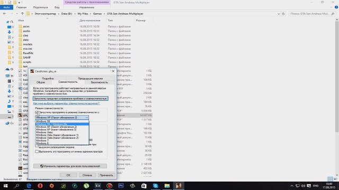Open the Edge browser from the taskbar
Screen dimensions: 339x190
pos(29,186)
